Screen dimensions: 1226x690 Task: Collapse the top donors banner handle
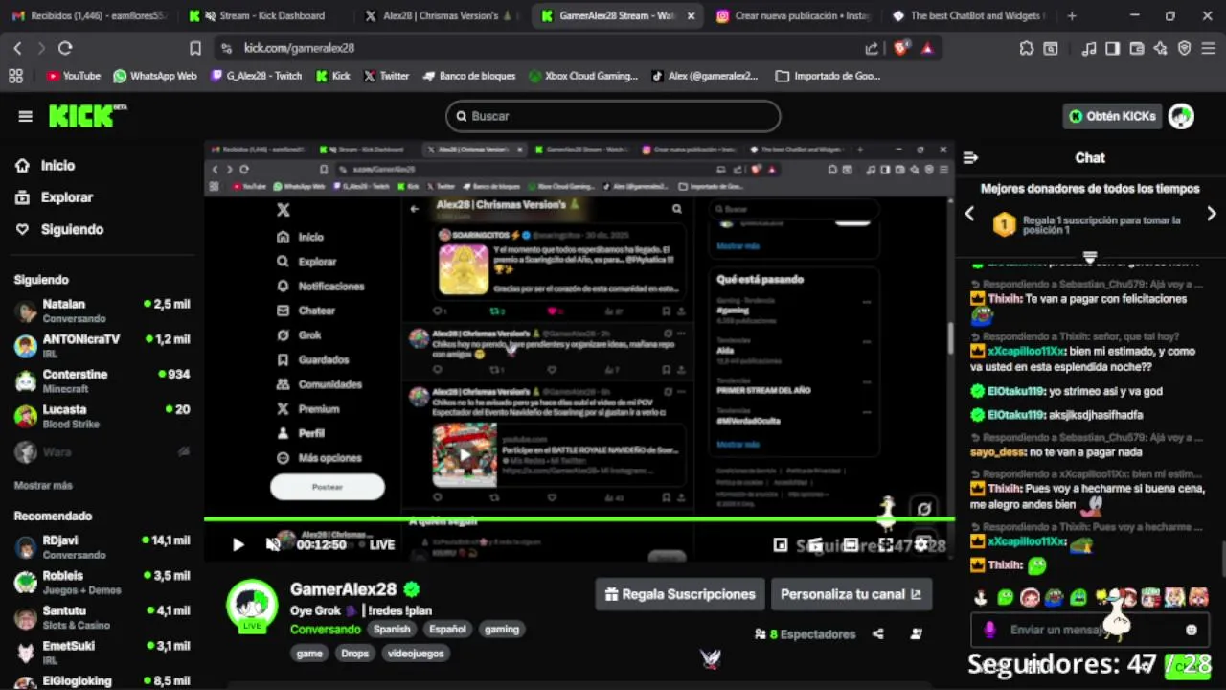pyautogui.click(x=1089, y=257)
